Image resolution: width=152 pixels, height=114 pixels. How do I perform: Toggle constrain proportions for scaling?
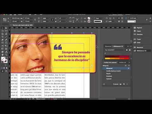[x=53, y=20]
